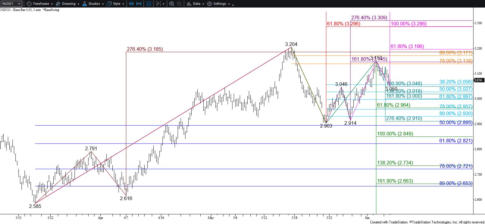Click the decrease bar spacing icon

point(131,4)
